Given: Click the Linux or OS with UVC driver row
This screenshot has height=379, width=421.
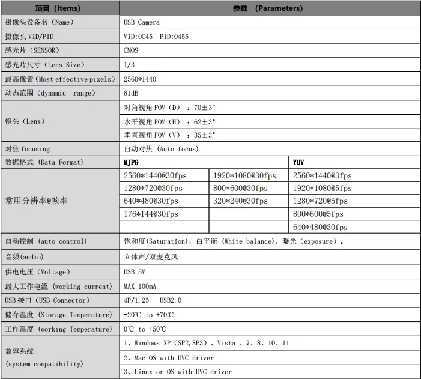Looking at the screenshot, I should [x=177, y=372].
